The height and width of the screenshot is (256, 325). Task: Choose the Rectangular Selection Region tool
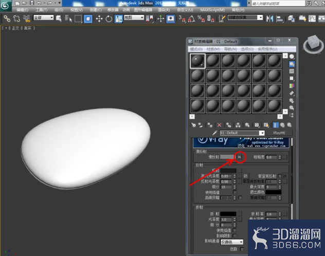point(78,19)
